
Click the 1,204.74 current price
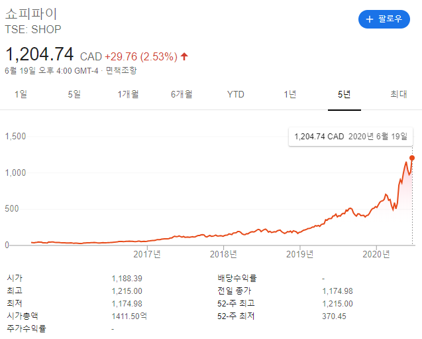39,54
